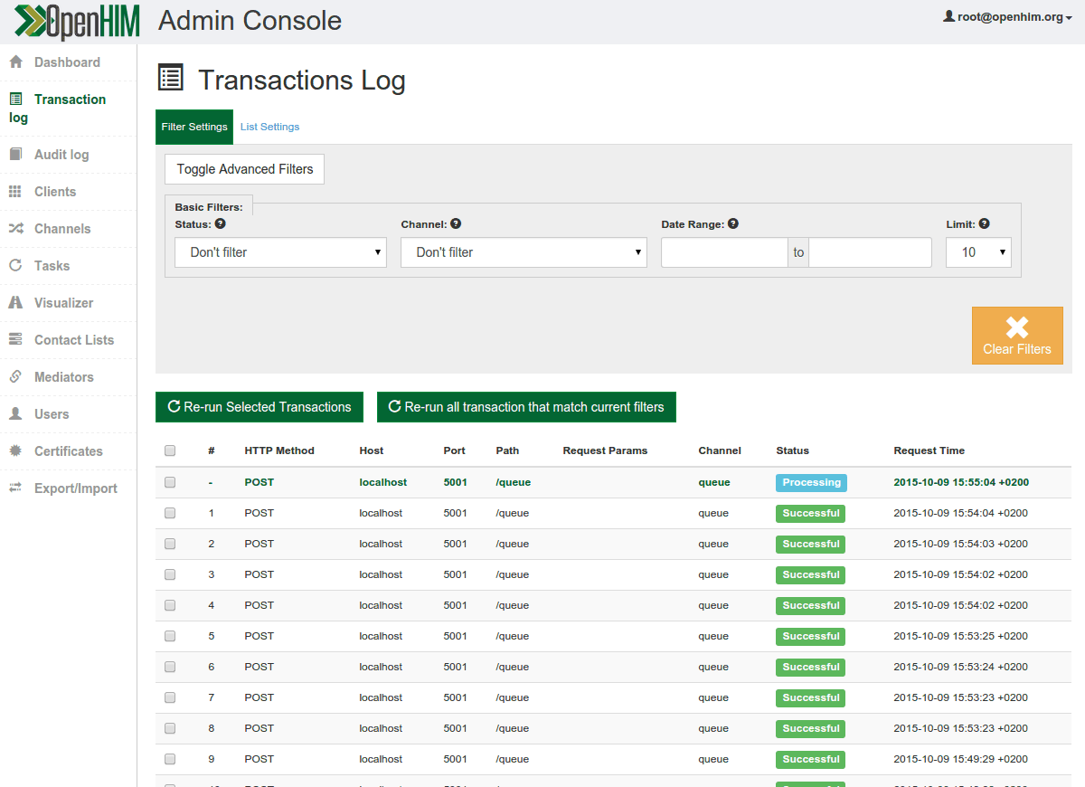
Task: Click the Limit help icon
Action: pyautogui.click(x=985, y=223)
